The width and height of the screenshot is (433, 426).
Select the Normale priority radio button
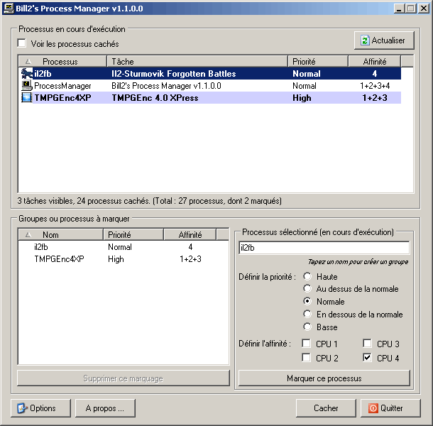click(307, 301)
